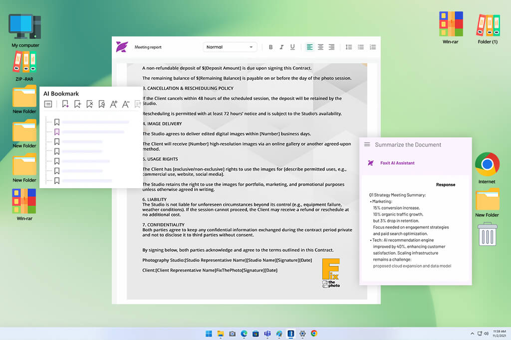Screen dimensions: 511x340
Task: Open the volume control in system tray
Action: click(x=486, y=334)
